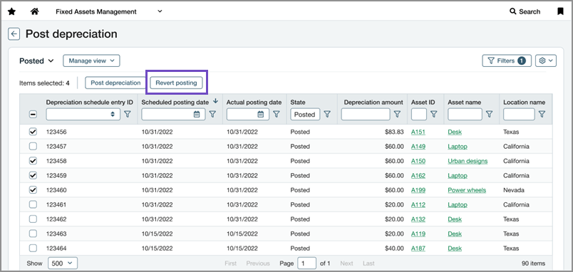Click the First pagination link
This screenshot has height=272, width=573.
point(231,263)
